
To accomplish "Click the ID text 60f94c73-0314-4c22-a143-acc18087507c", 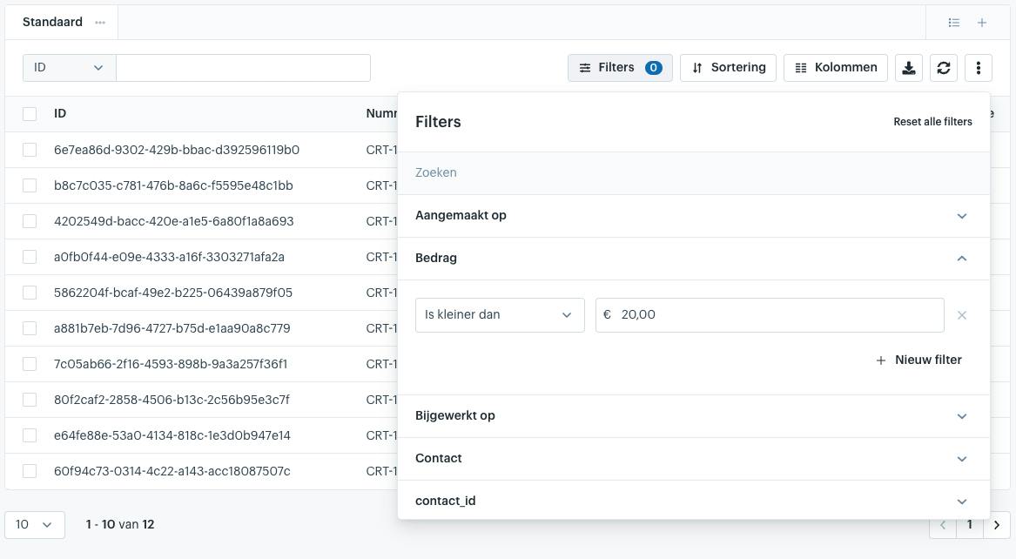I will pos(172,471).
